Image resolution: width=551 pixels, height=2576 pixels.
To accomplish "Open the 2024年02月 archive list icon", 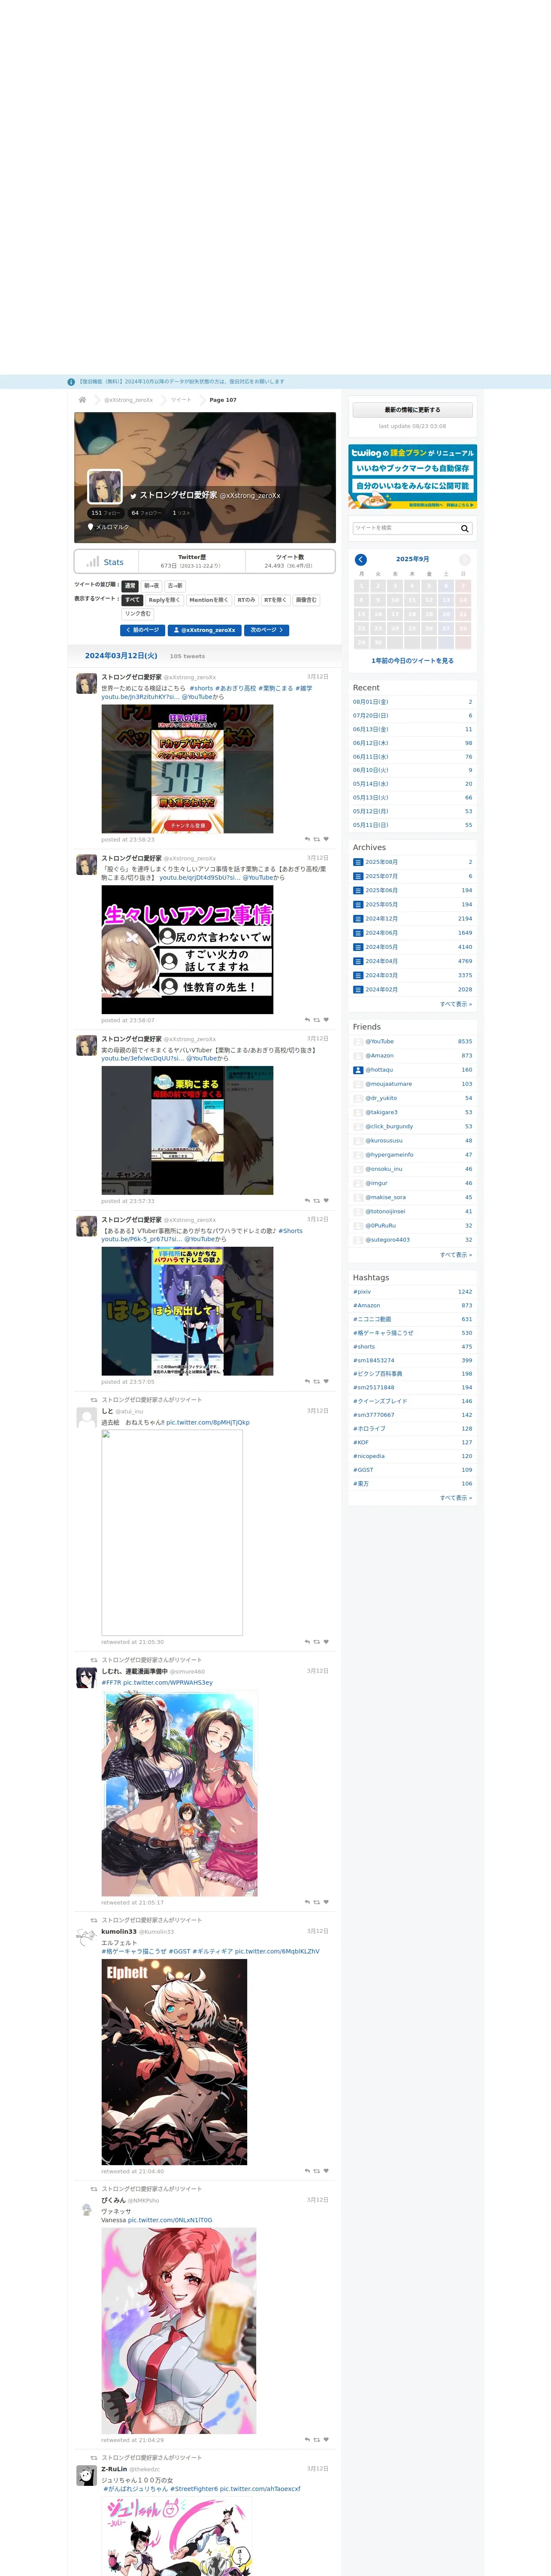I will [x=358, y=989].
